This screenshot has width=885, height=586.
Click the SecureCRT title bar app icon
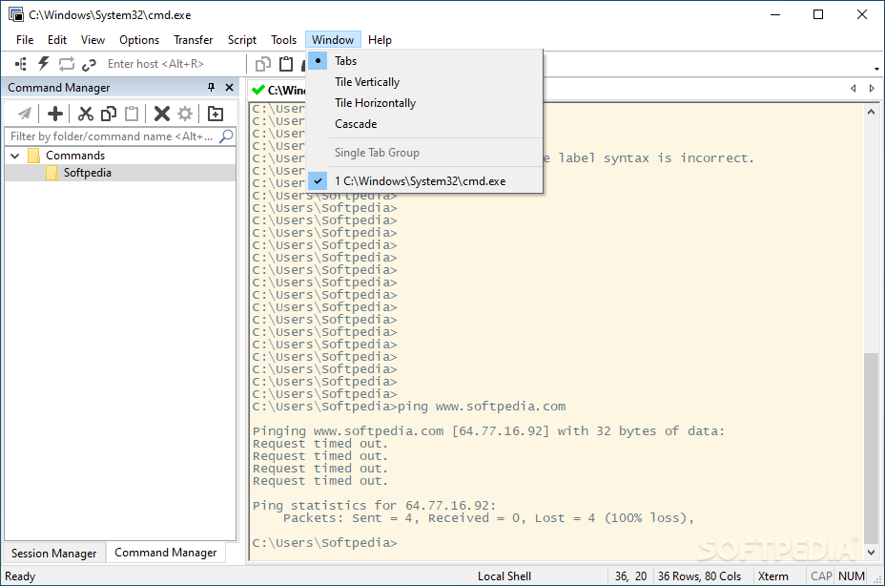pos(16,14)
